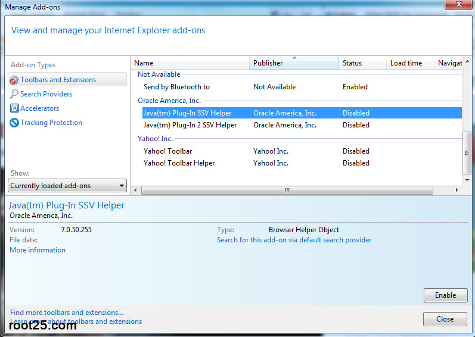
Task: Click the Enable button
Action: pyautogui.click(x=445, y=295)
